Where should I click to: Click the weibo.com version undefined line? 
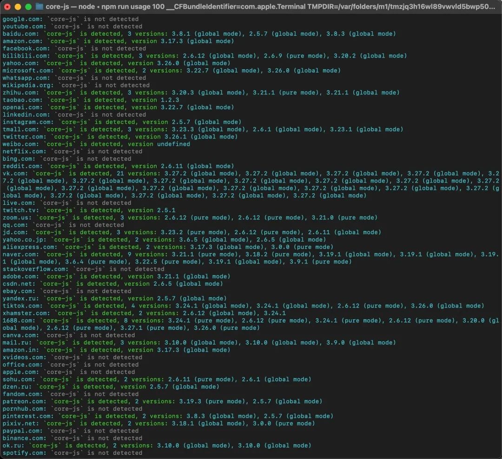96,144
